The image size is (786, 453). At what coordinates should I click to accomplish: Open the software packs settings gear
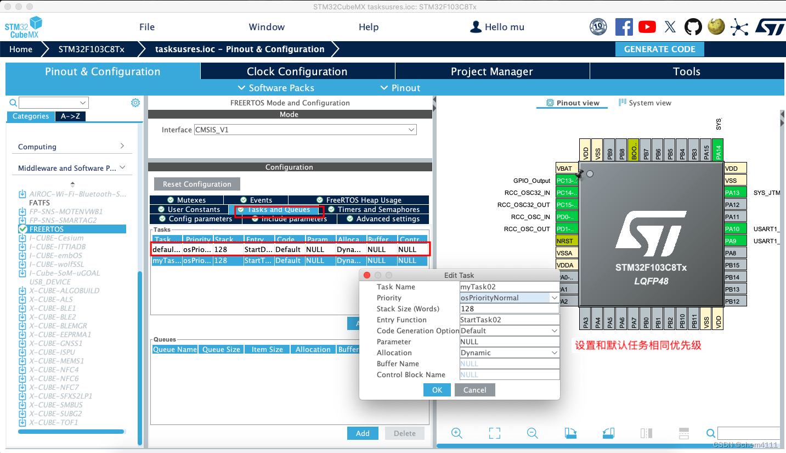pos(135,102)
